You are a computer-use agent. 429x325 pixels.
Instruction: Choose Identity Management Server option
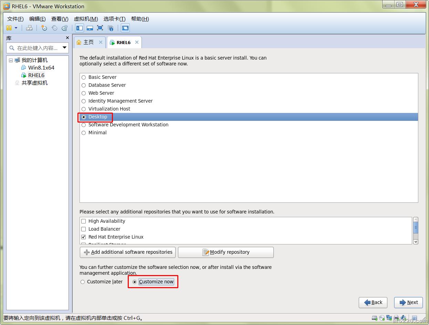(x=84, y=101)
